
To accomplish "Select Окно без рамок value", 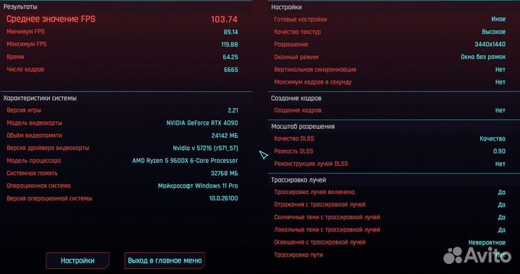I will coord(483,57).
